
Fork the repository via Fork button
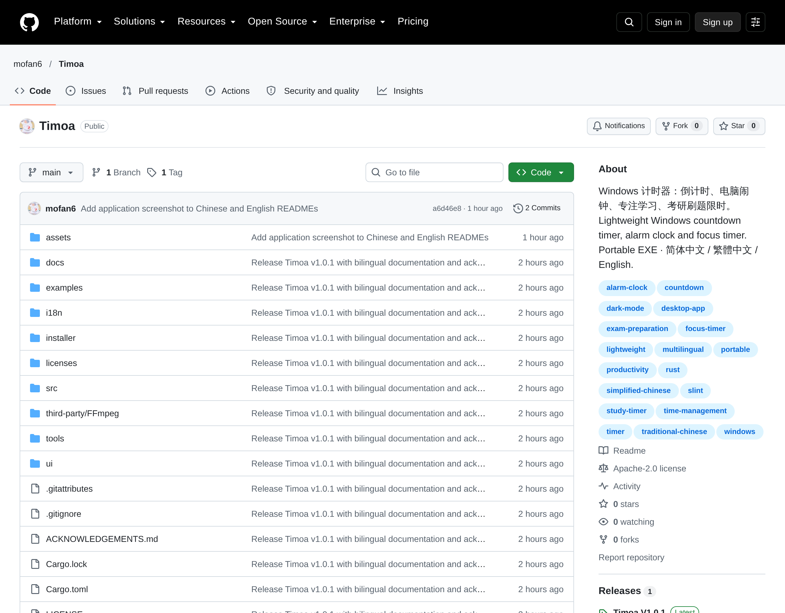tap(681, 126)
